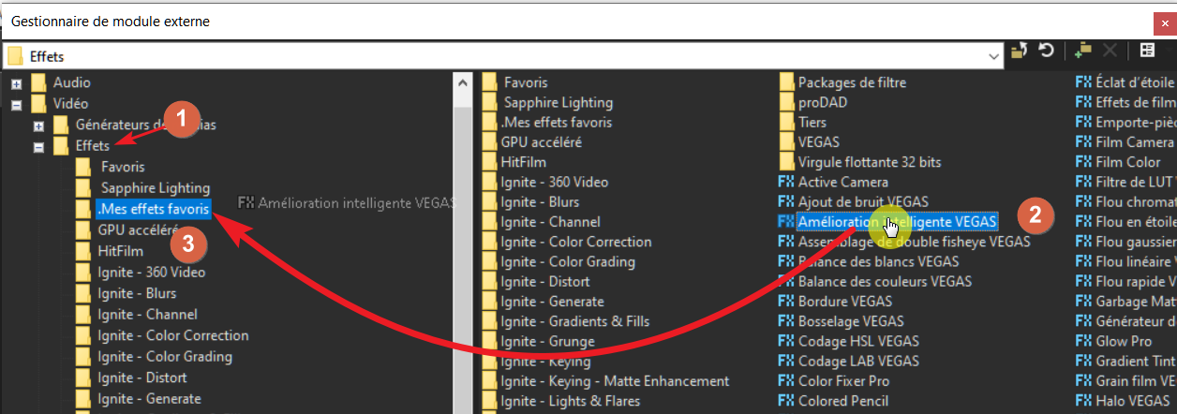The image size is (1177, 414).
Task: Click the Bordure VEGAS FX icon
Action: pos(786,302)
